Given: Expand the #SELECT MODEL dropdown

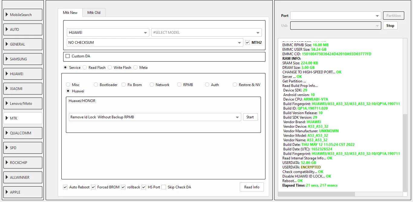Looking at the screenshot, I should [206, 33].
